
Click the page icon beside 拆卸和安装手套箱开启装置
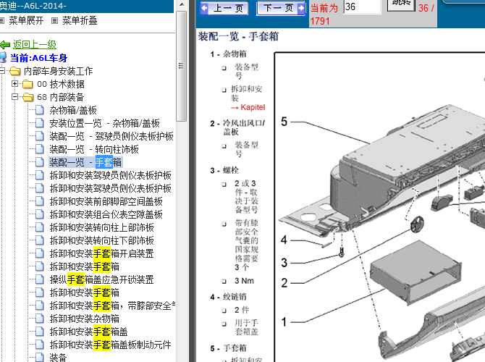[39, 253]
